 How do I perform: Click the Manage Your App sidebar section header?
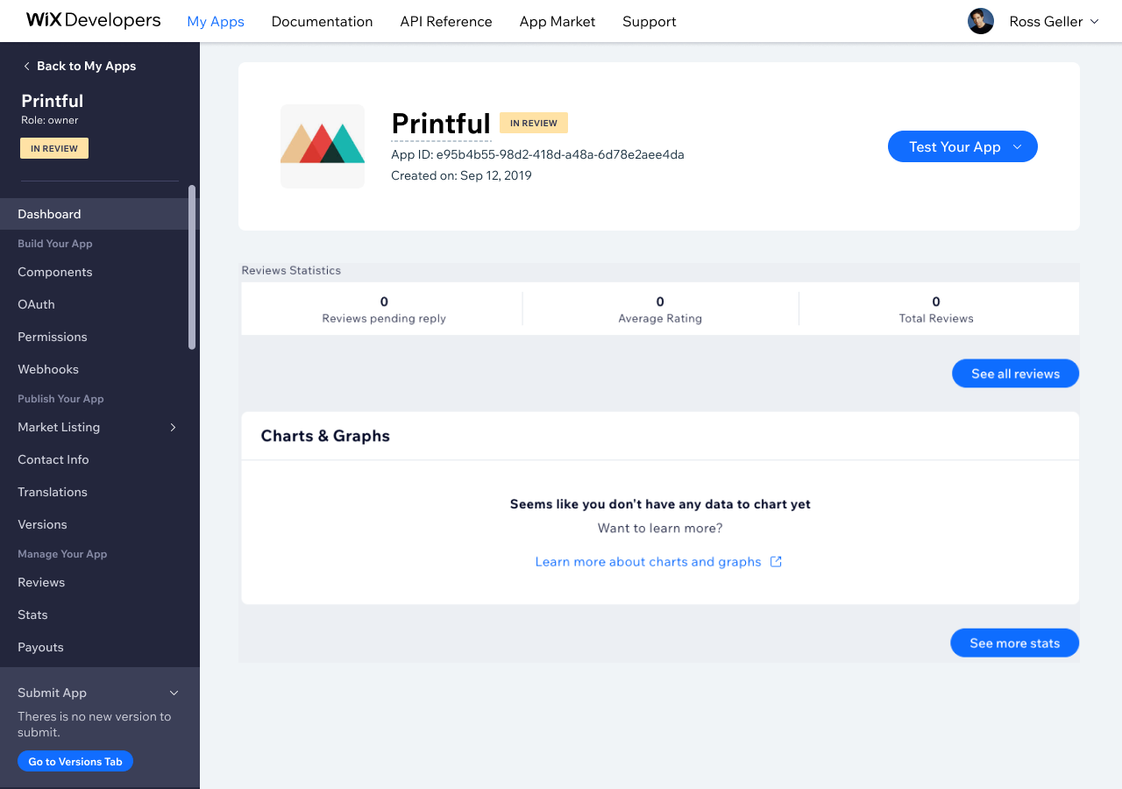(x=62, y=554)
